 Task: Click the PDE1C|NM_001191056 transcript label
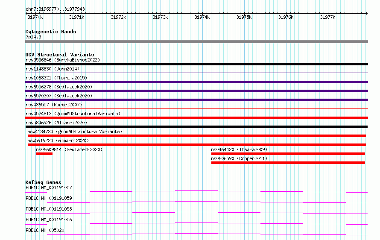point(49,220)
